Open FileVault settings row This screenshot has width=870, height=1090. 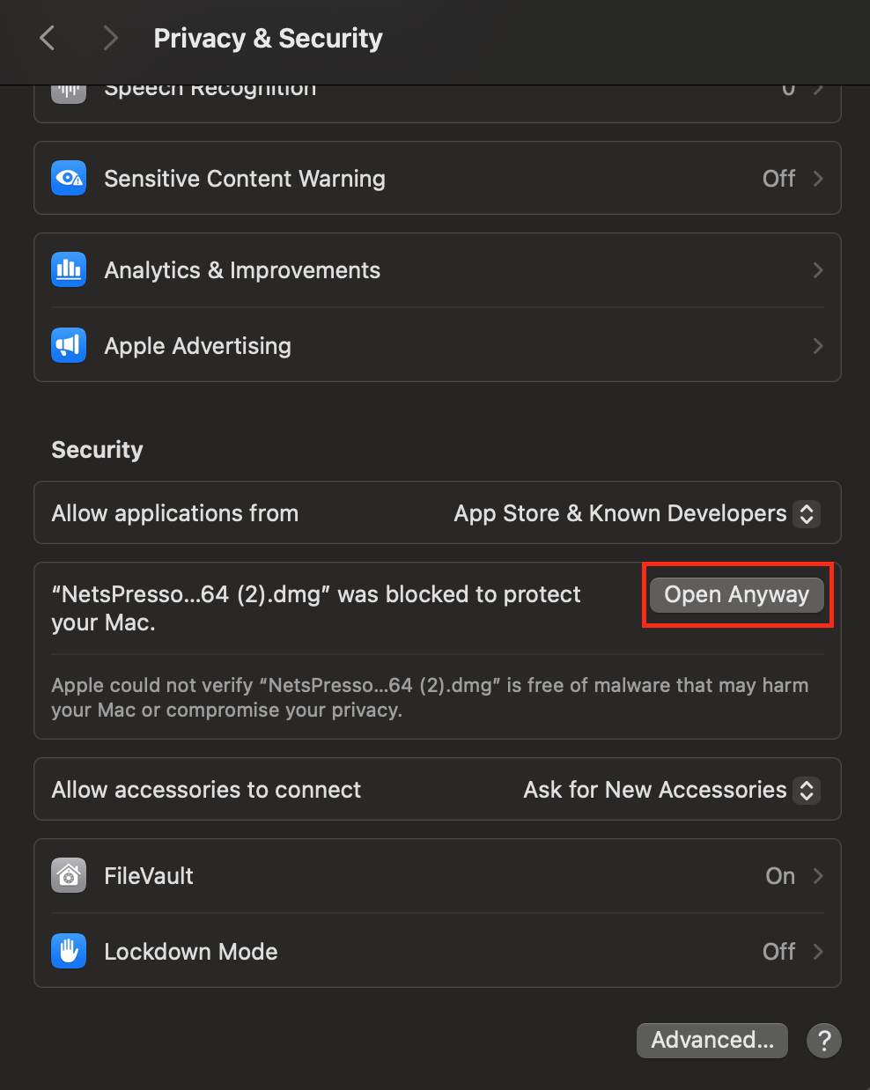pyautogui.click(x=438, y=876)
